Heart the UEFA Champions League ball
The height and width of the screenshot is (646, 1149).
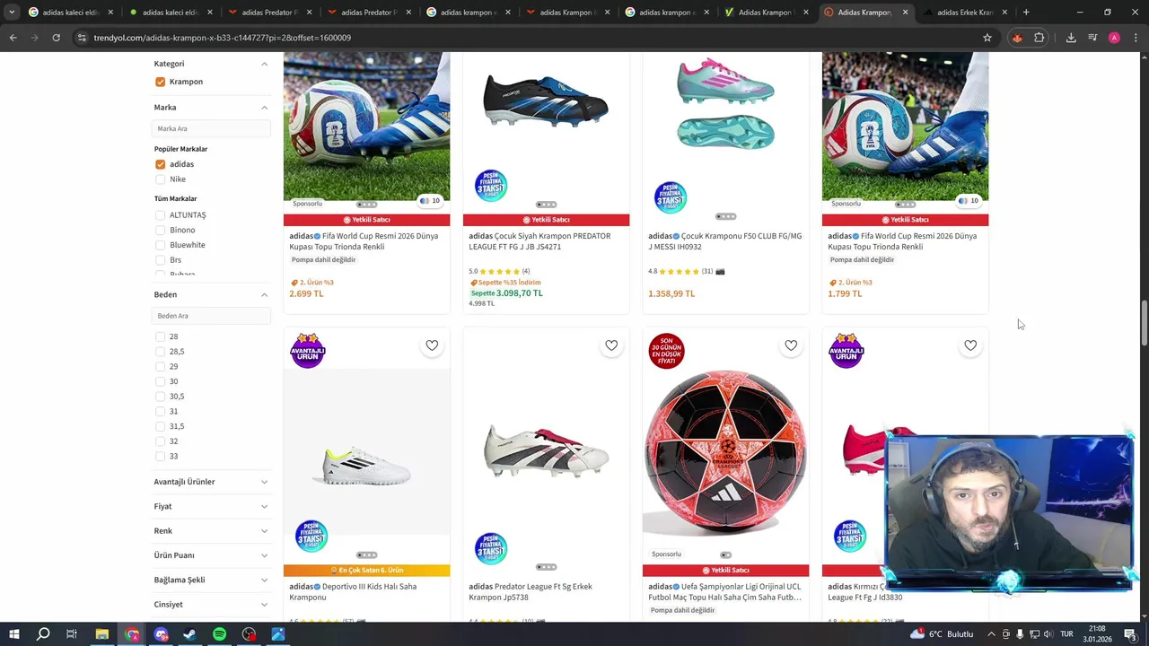pyautogui.click(x=791, y=345)
